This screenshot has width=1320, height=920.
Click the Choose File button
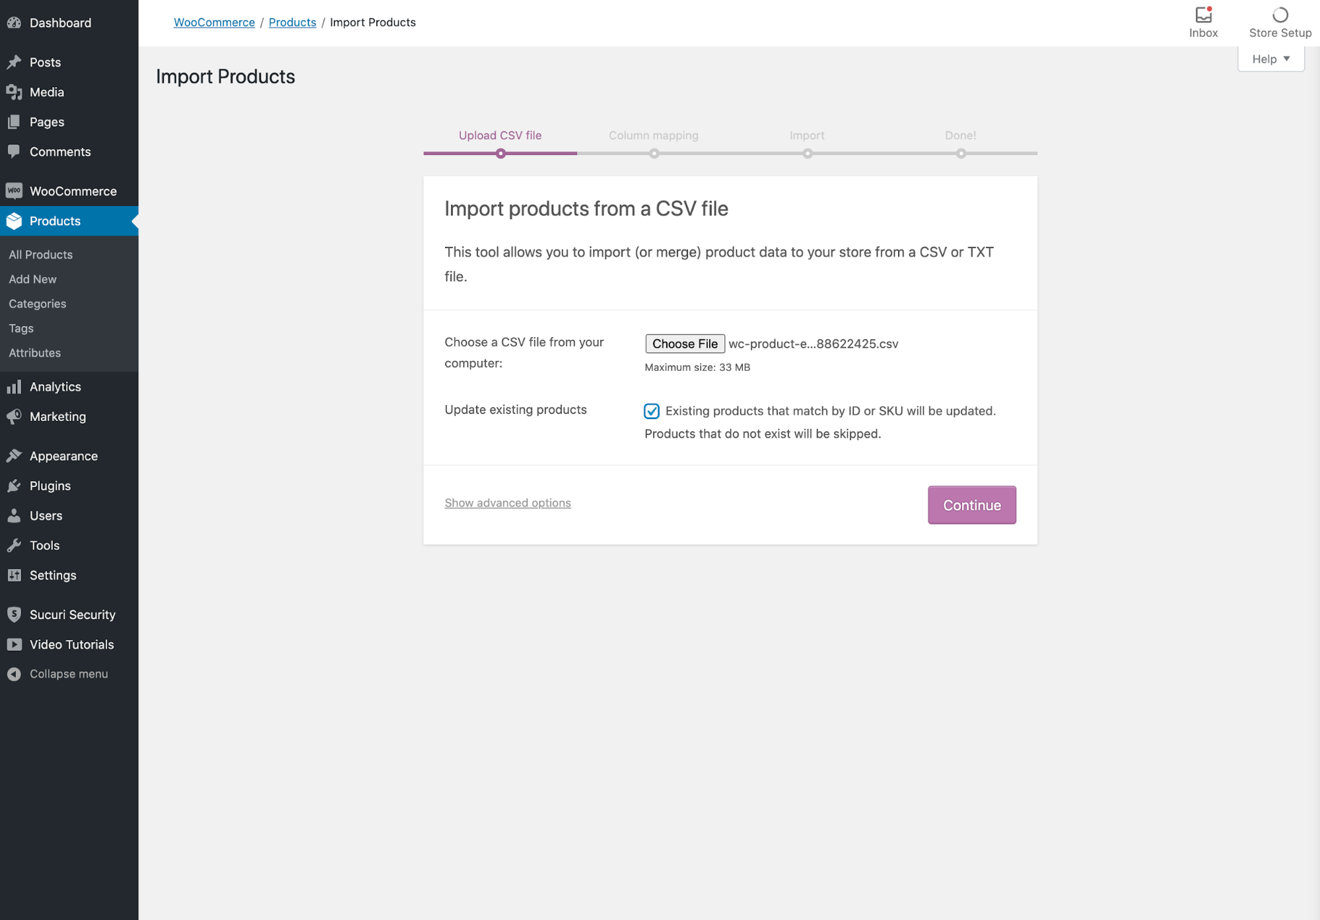coord(685,343)
